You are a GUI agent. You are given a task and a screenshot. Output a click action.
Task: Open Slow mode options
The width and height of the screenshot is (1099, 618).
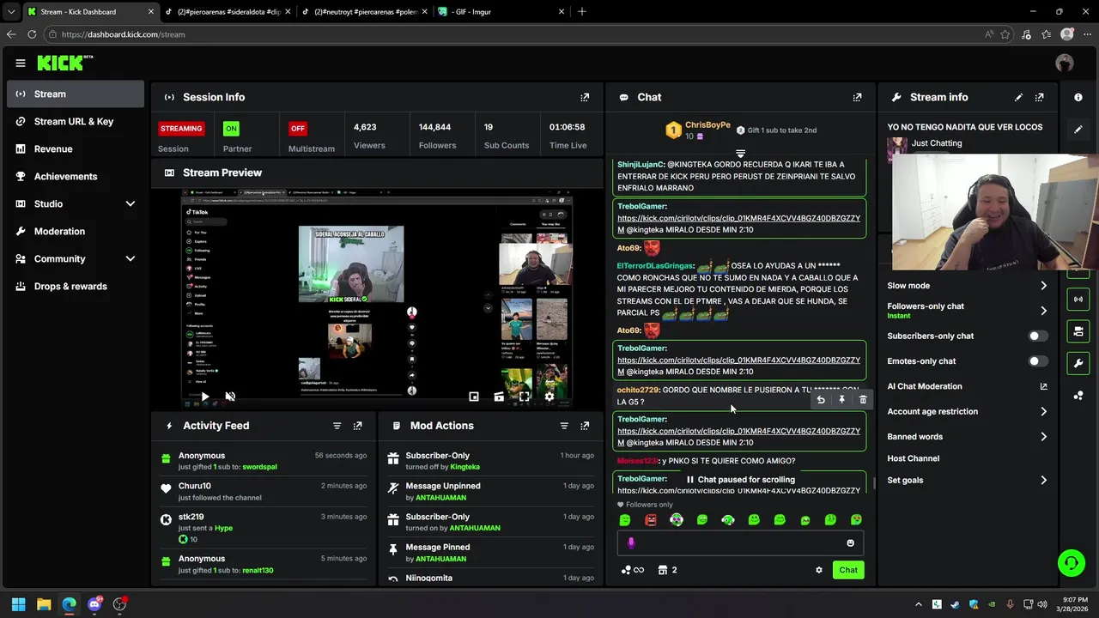[968, 286]
